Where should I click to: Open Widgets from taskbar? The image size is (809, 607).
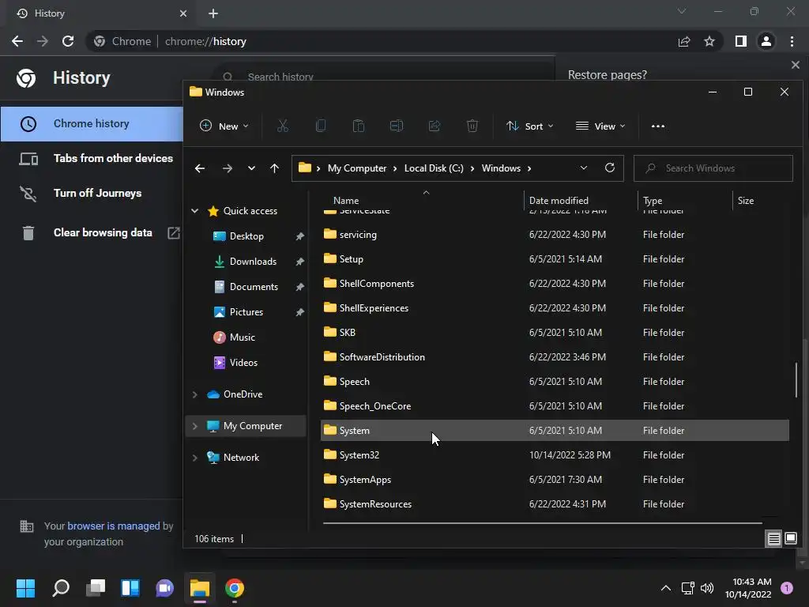(x=130, y=588)
